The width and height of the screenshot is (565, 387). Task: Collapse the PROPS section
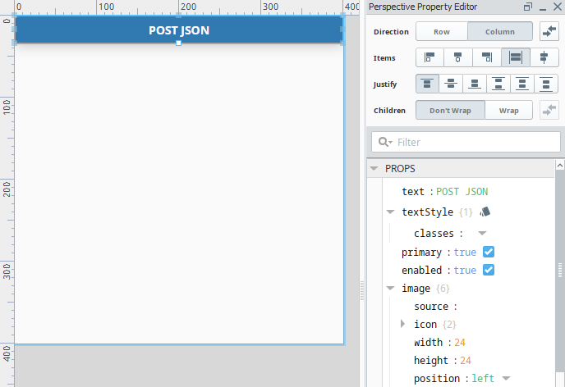374,168
